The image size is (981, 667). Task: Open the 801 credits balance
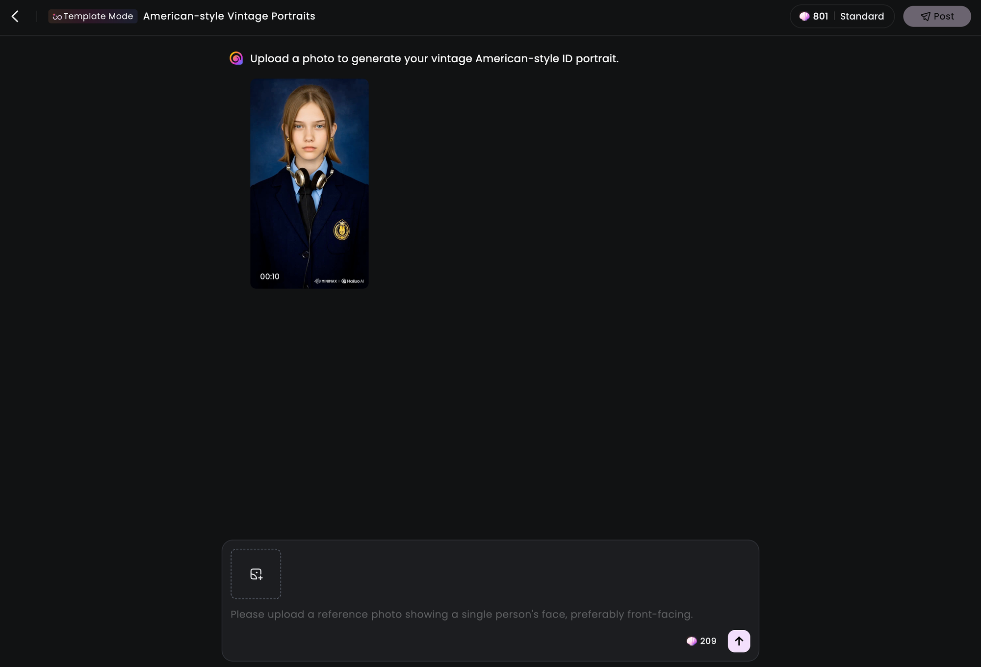[820, 16]
